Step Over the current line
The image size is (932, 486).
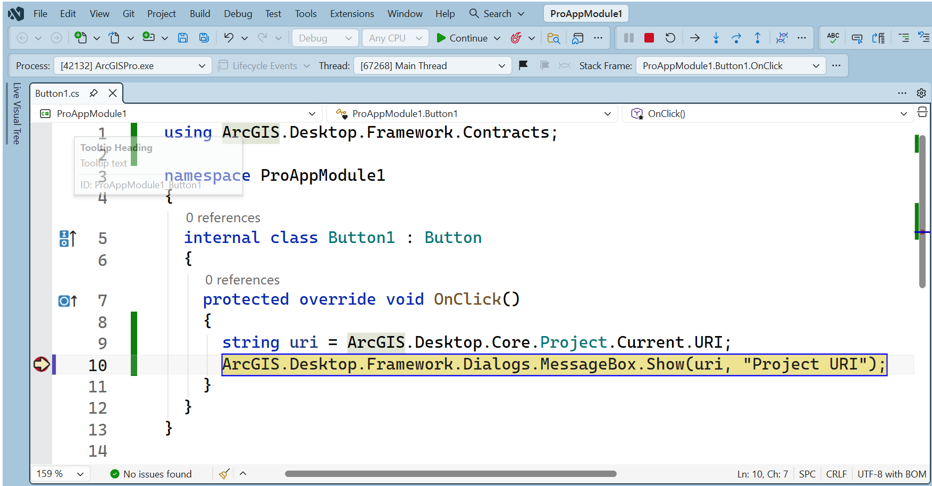[736, 38]
